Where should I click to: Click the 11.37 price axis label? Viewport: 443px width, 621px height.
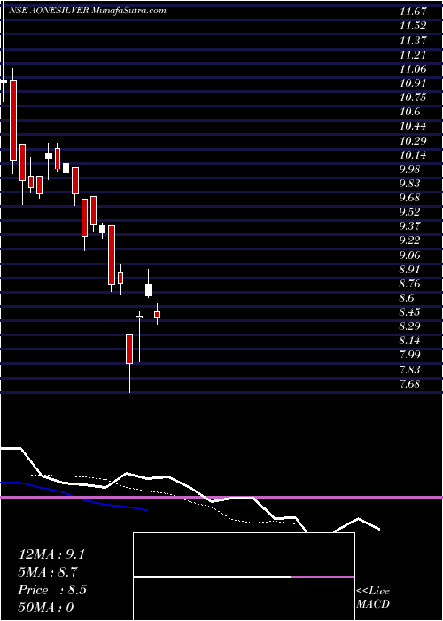click(x=413, y=40)
